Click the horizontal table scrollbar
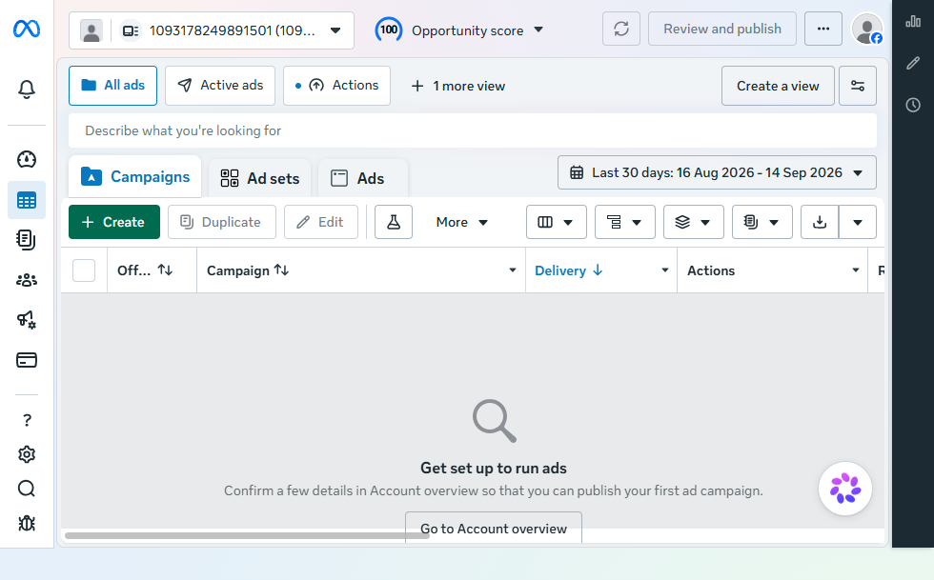This screenshot has height=580, width=934. pos(247,536)
